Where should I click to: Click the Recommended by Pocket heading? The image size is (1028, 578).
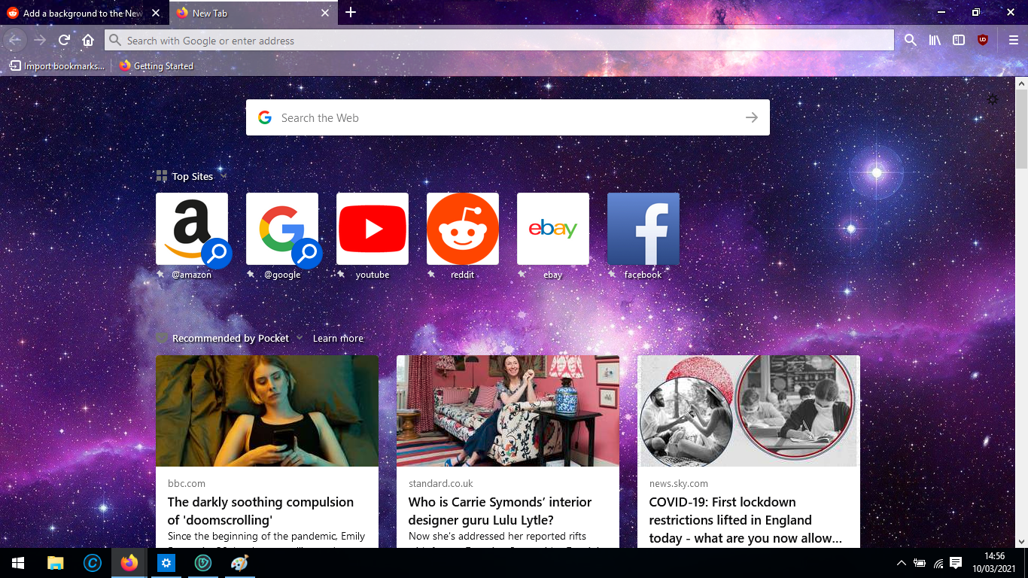click(x=230, y=338)
